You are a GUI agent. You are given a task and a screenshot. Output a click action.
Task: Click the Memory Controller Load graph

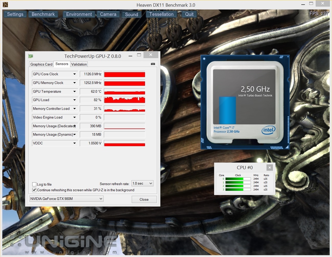tap(125, 109)
